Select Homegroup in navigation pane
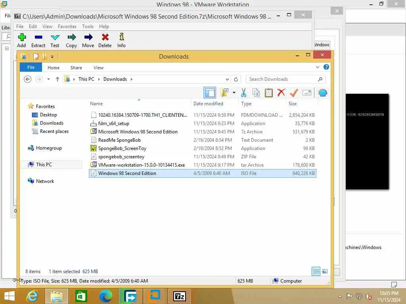 pyautogui.click(x=49, y=148)
